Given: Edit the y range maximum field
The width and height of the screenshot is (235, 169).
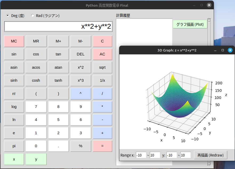Looking at the screenshot, I should [185, 155].
